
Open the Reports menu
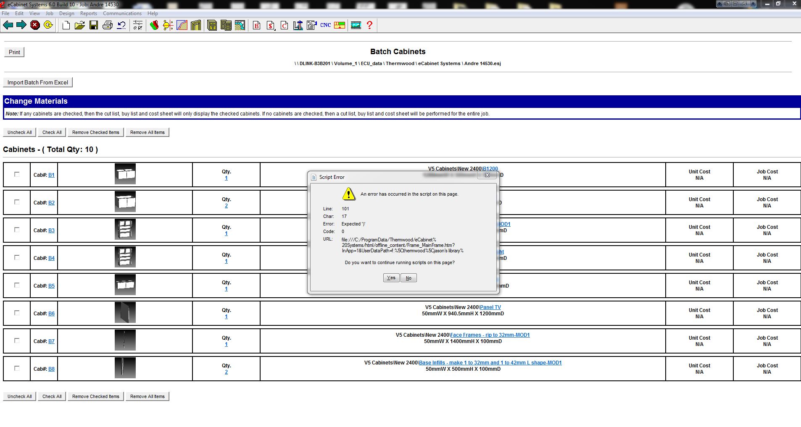[x=88, y=13]
